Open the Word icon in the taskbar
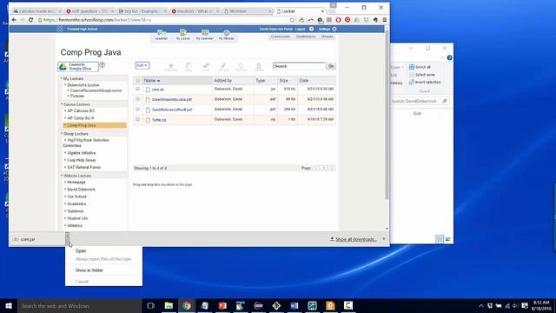 pos(295,305)
